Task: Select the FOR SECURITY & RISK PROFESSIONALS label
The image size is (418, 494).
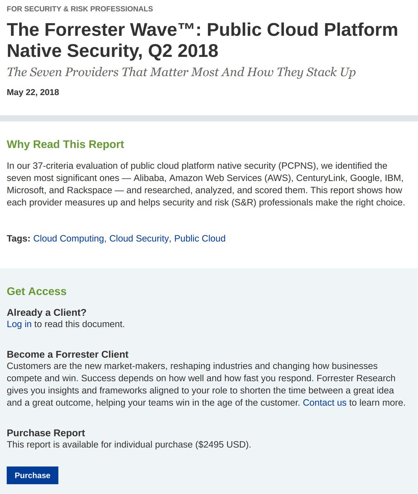Action: click(x=79, y=8)
